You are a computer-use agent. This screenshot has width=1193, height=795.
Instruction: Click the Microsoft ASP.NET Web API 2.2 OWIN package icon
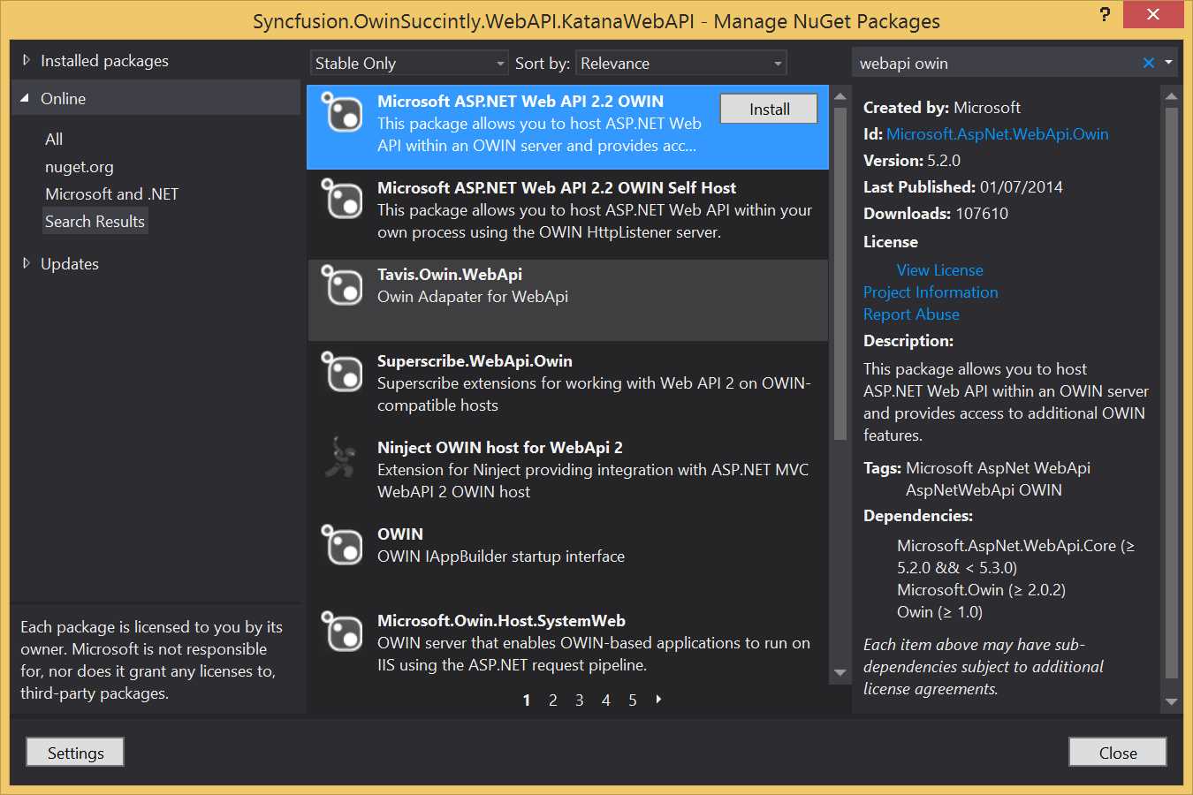(342, 112)
